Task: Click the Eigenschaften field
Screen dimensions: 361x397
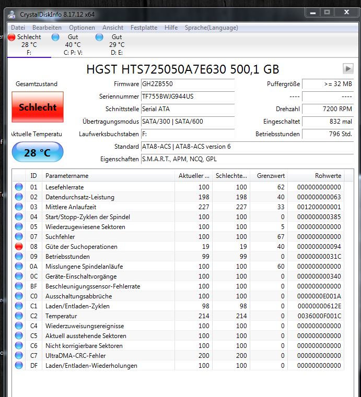Action: 247,159
